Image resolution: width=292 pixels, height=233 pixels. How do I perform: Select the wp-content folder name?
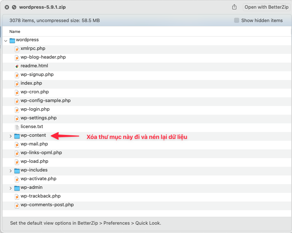pos(33,135)
